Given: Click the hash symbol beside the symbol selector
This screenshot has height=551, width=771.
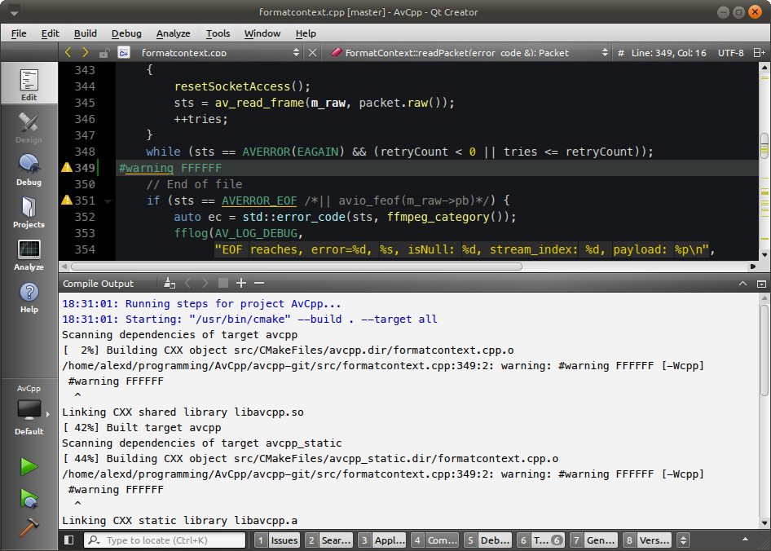Looking at the screenshot, I should click(x=620, y=53).
